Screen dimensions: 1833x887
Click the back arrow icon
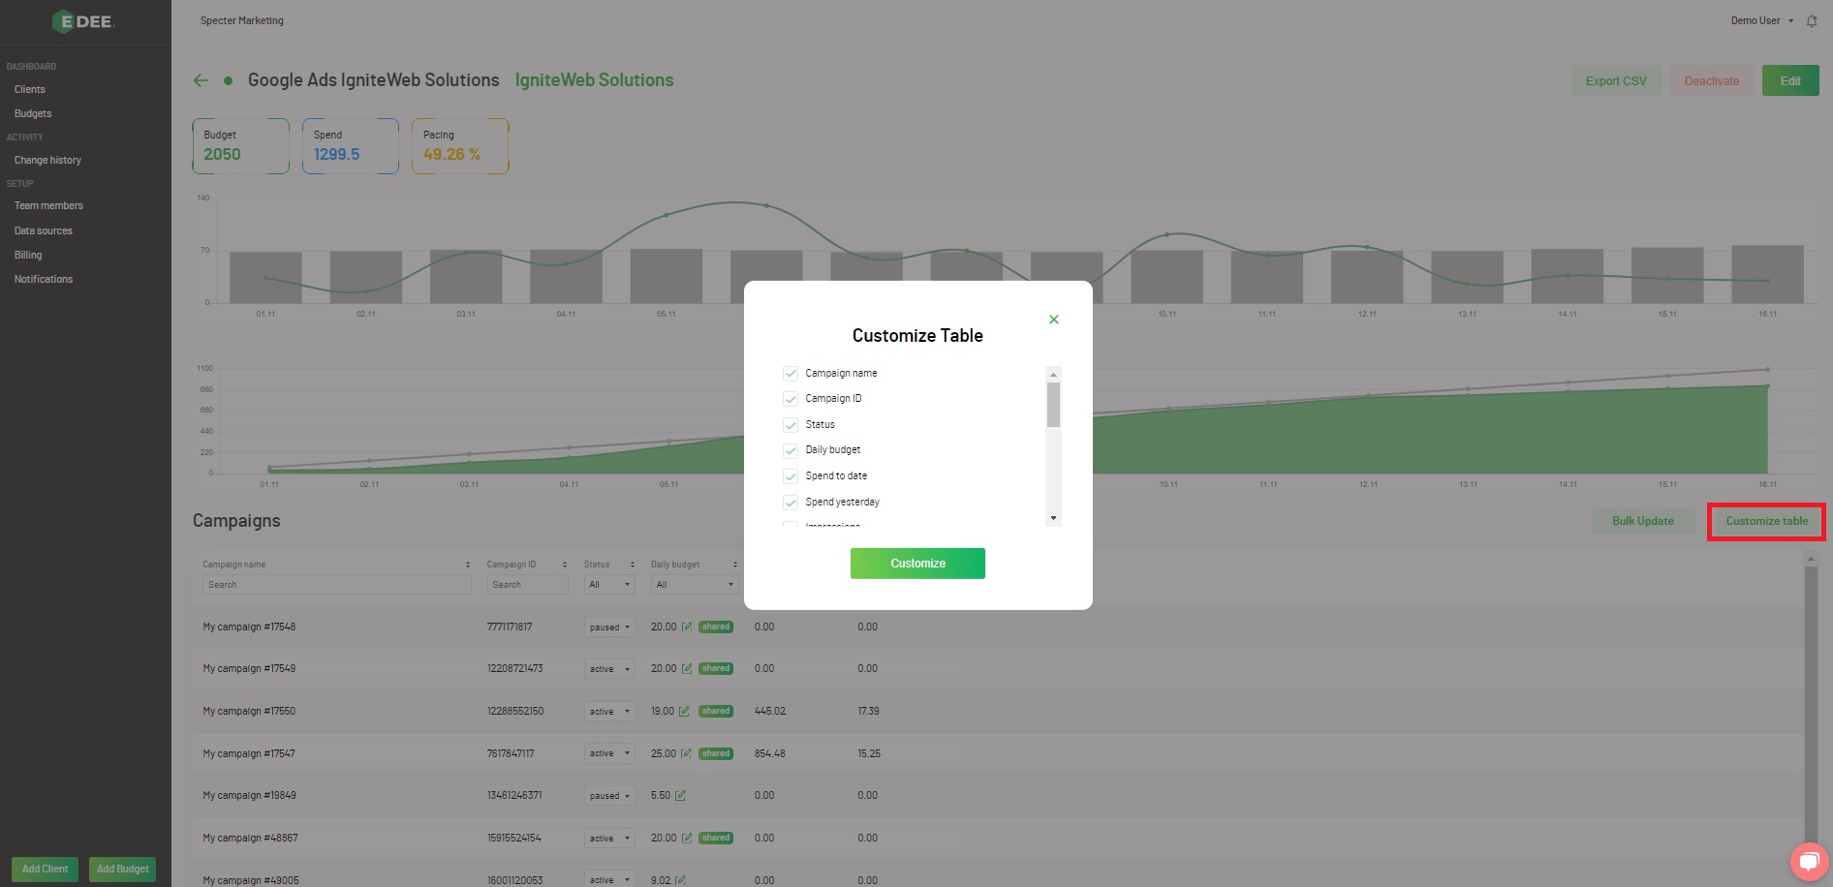click(x=201, y=80)
